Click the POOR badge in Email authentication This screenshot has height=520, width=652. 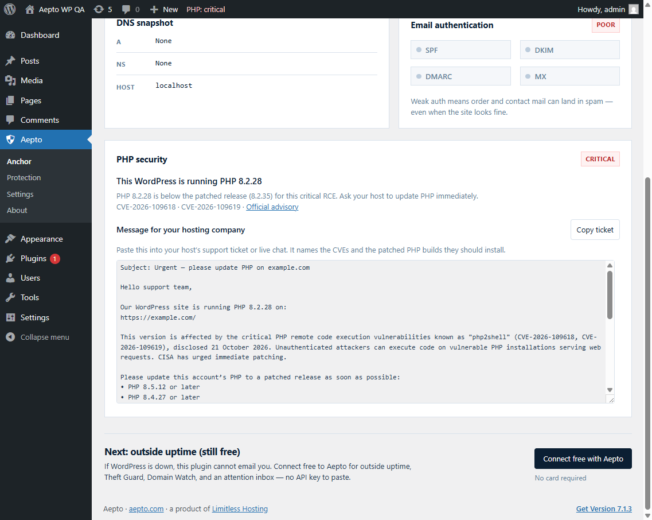[606, 25]
